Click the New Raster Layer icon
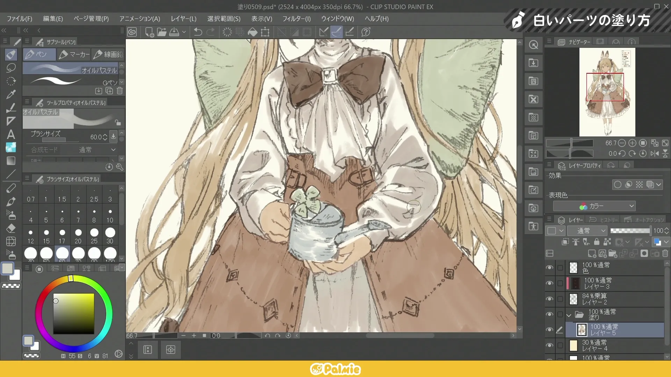Screen dimensions: 671x377 pyautogui.click(x=592, y=254)
